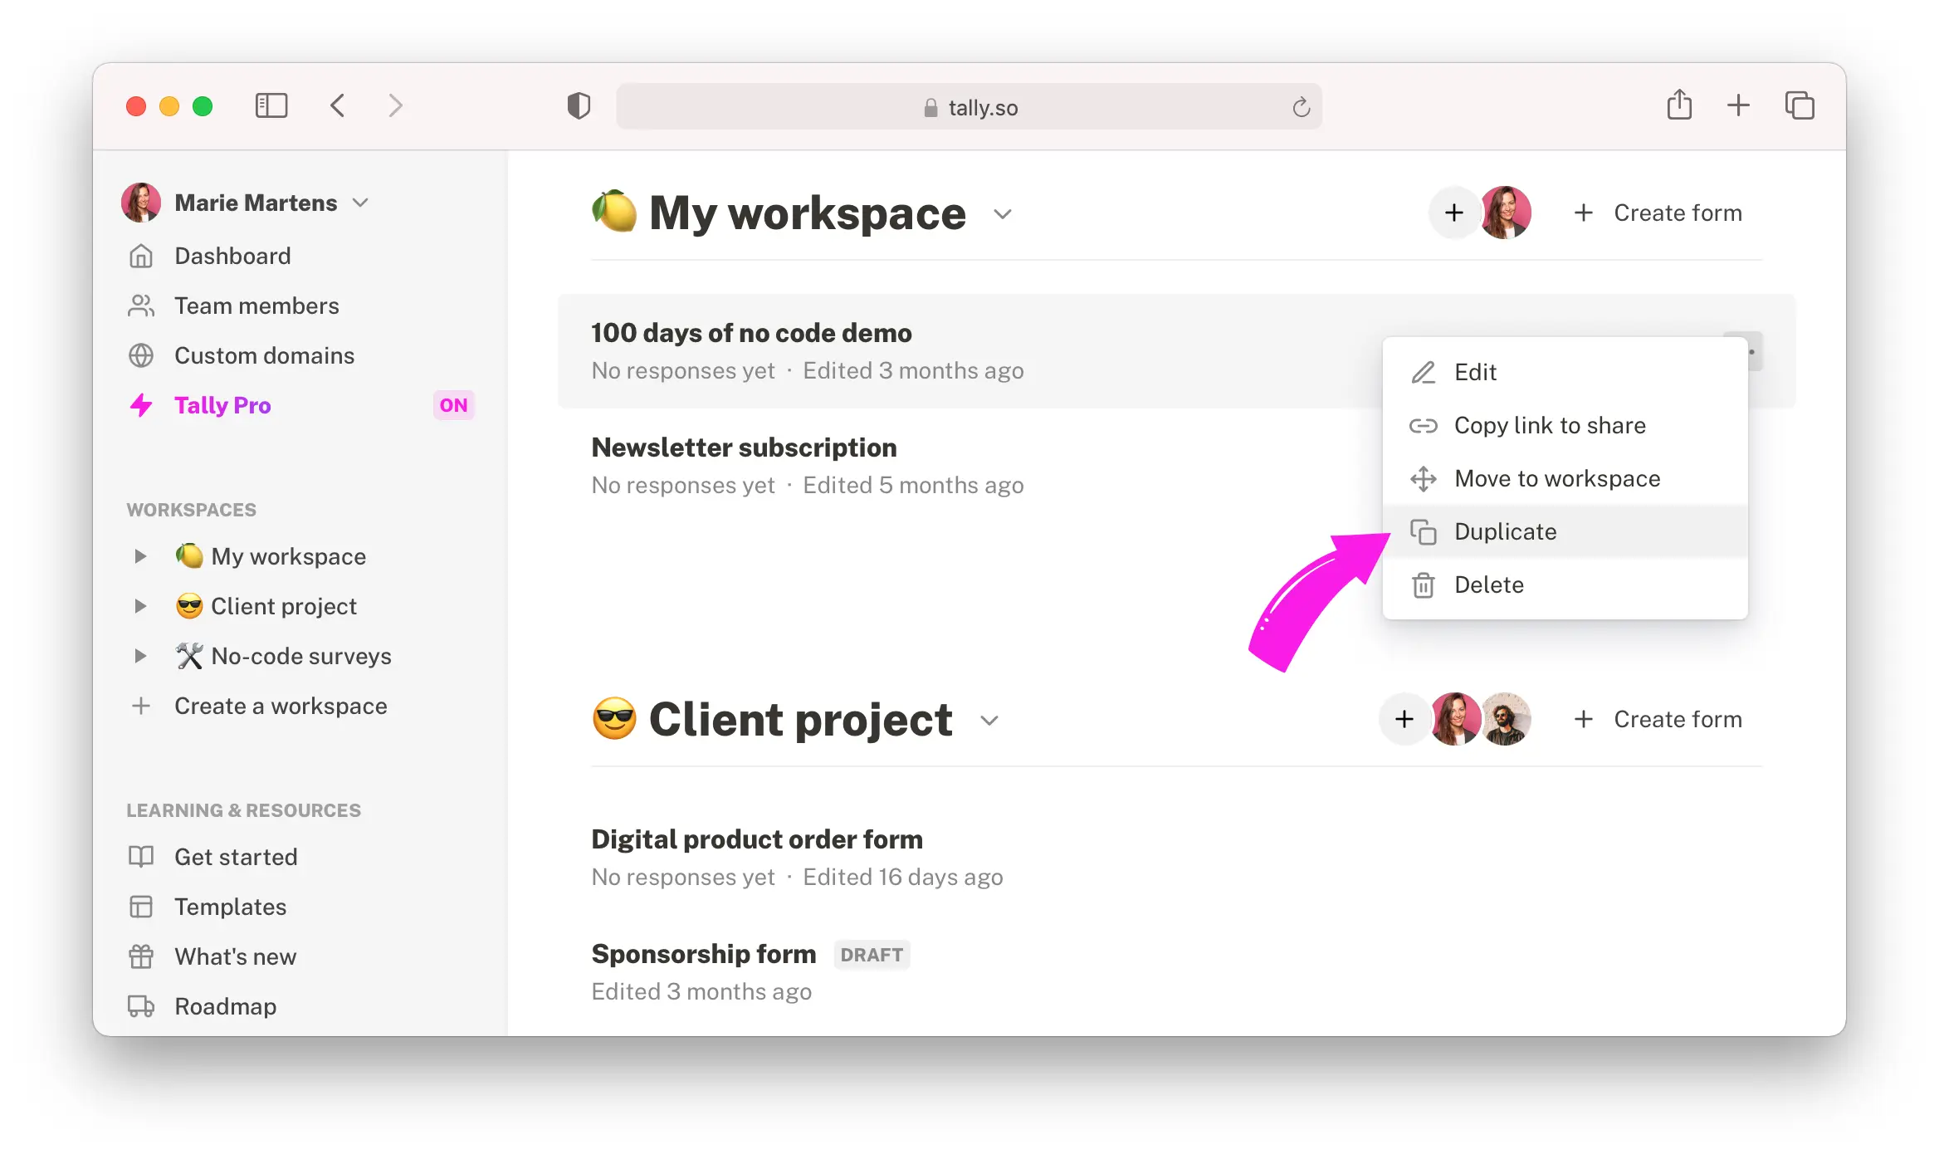This screenshot has height=1159, width=1939.
Task: Toggle the Safari sidebar icon
Action: [x=271, y=106]
